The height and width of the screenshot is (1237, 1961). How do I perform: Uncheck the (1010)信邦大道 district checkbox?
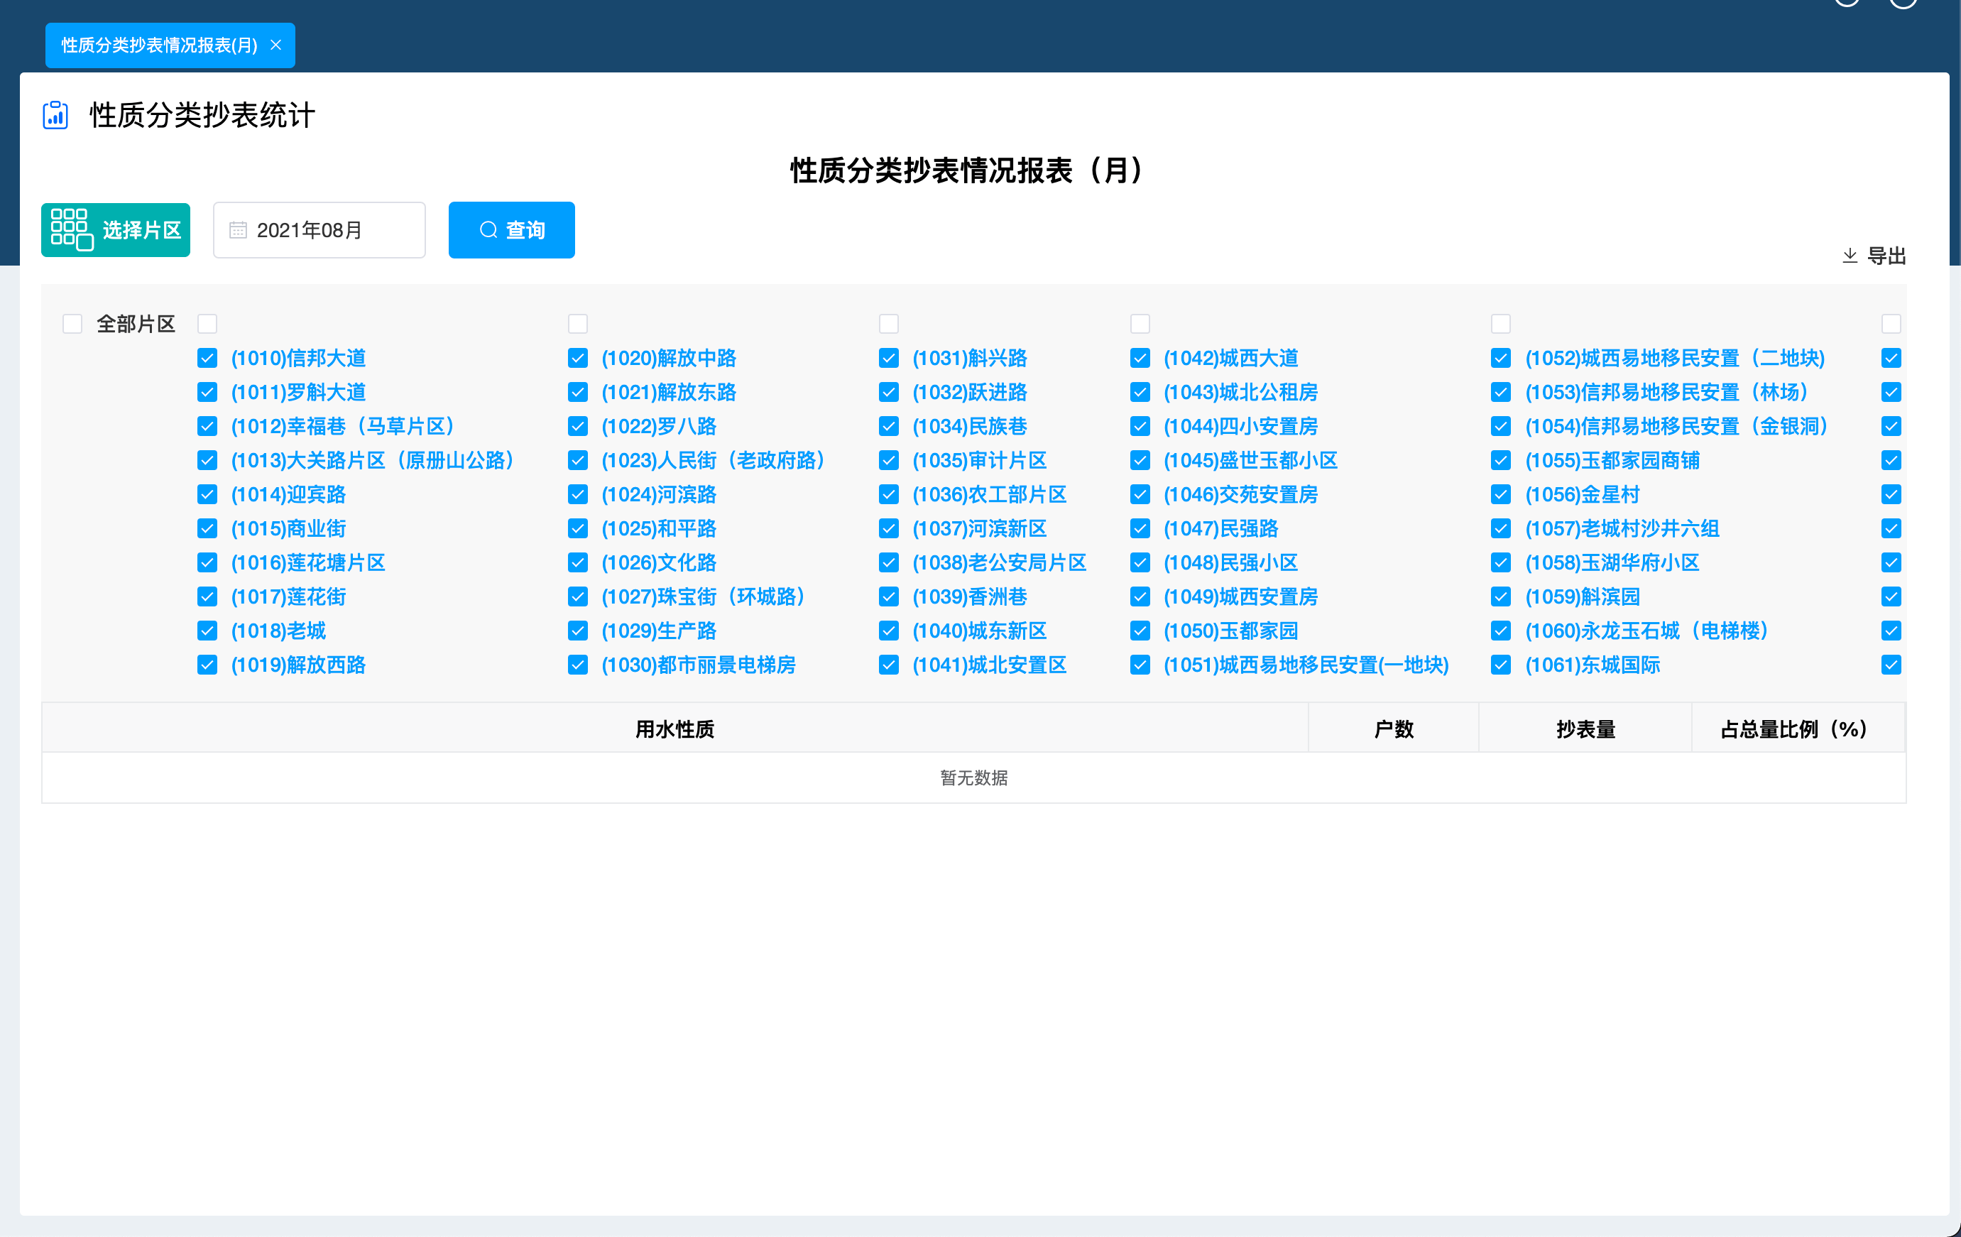pos(207,357)
